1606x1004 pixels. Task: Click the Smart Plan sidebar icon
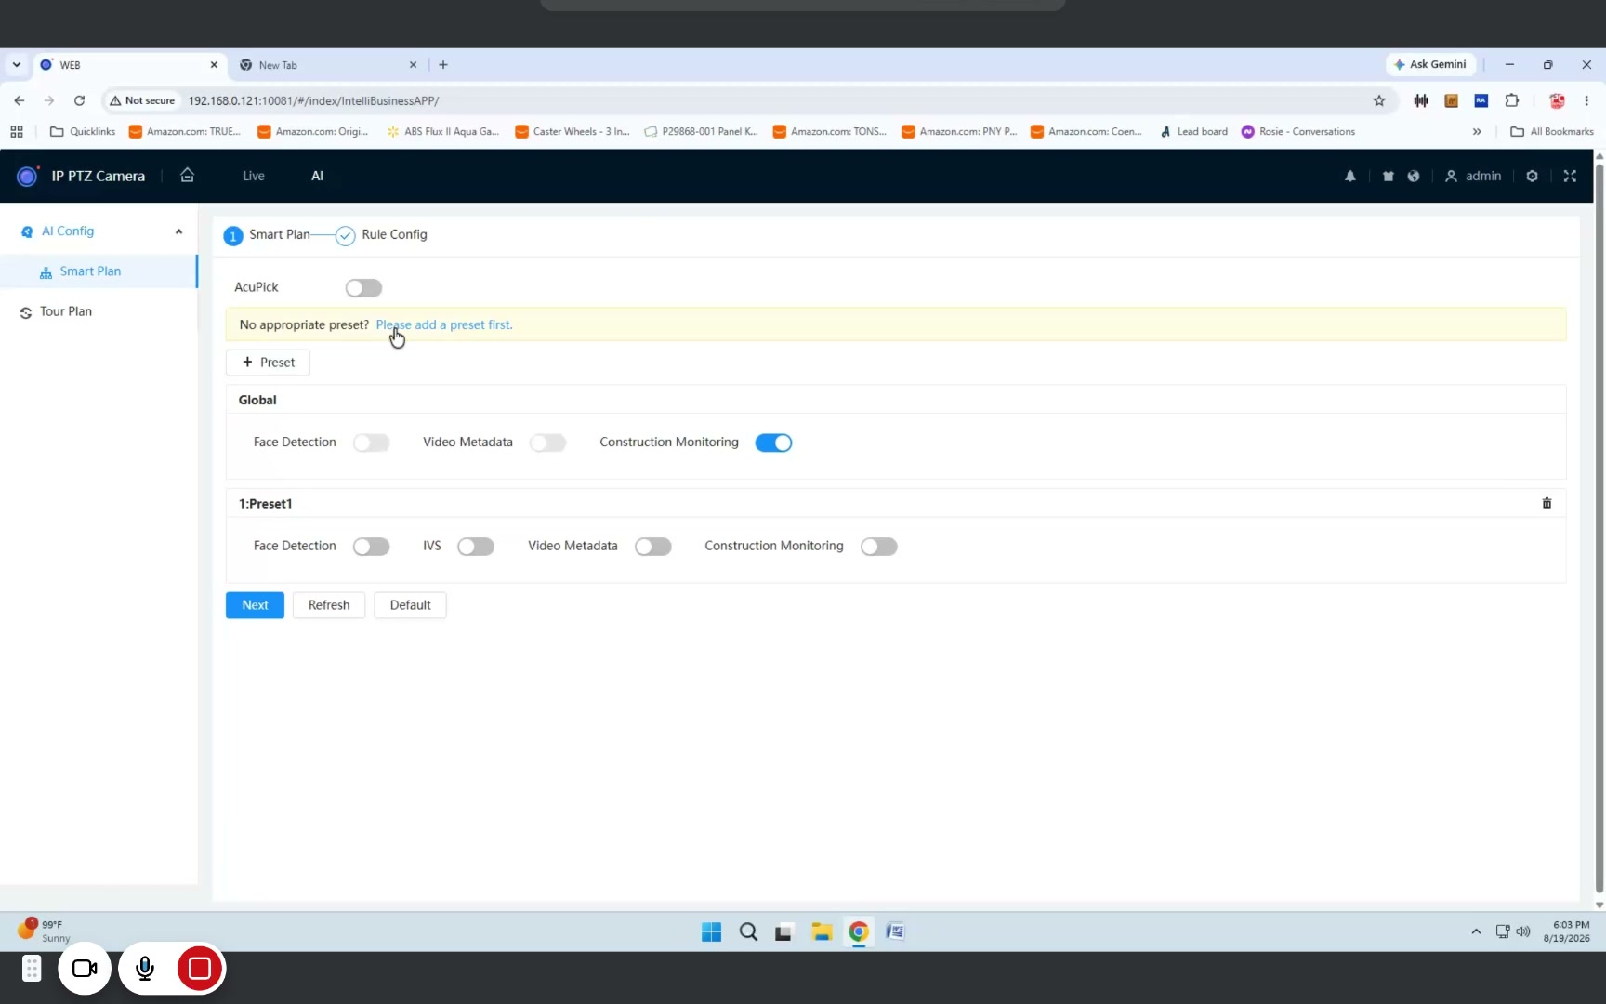(x=46, y=272)
